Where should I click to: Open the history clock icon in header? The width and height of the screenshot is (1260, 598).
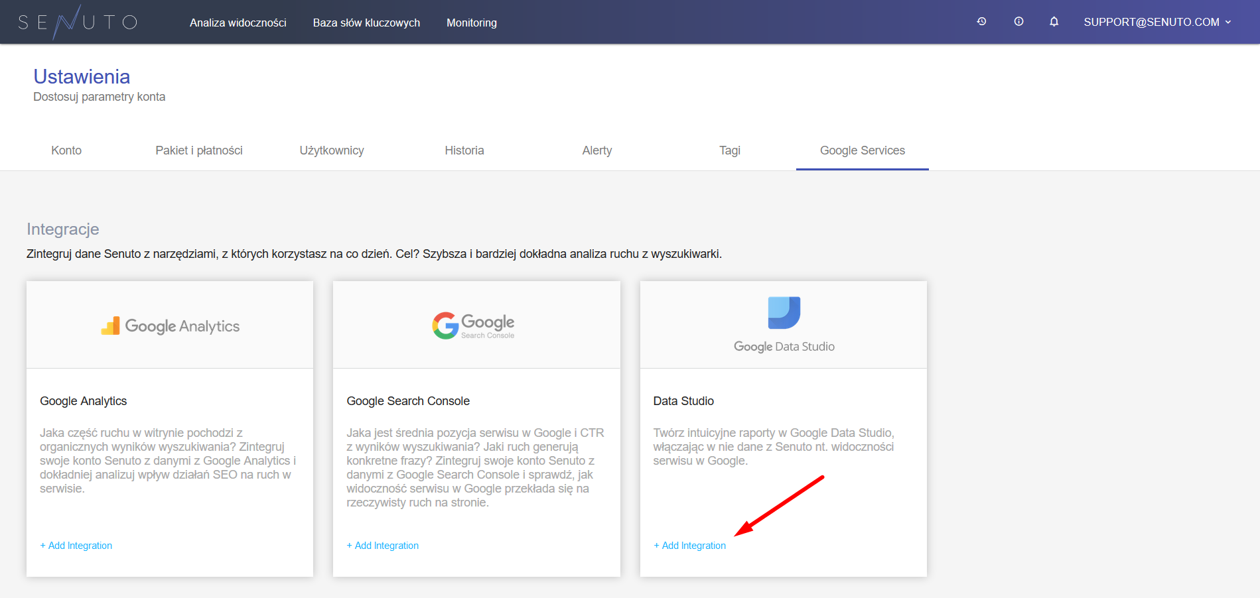pyautogui.click(x=981, y=22)
